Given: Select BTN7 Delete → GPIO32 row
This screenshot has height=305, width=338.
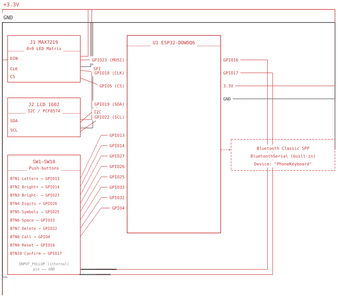Looking at the screenshot, I should 33,228.
